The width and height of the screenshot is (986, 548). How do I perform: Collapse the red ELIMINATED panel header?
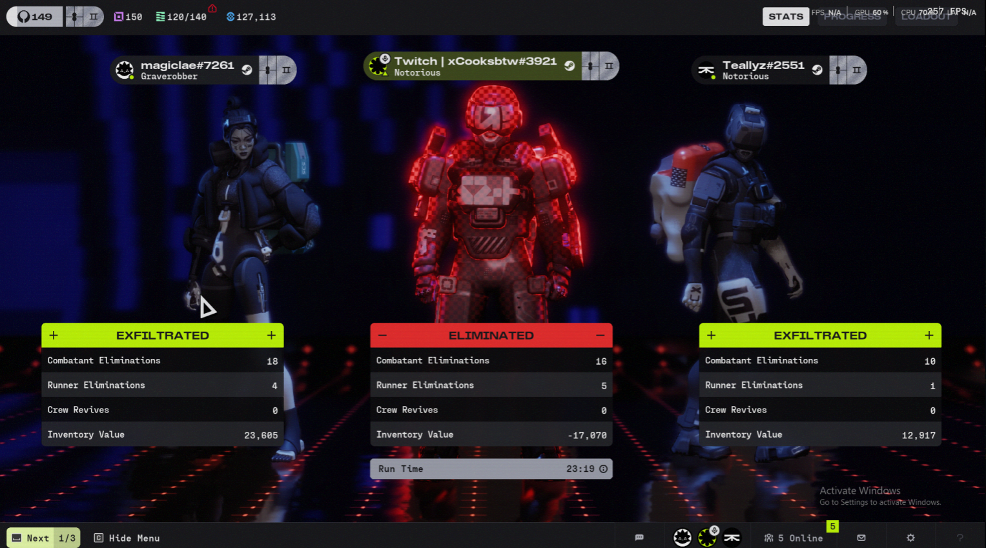[491, 336]
